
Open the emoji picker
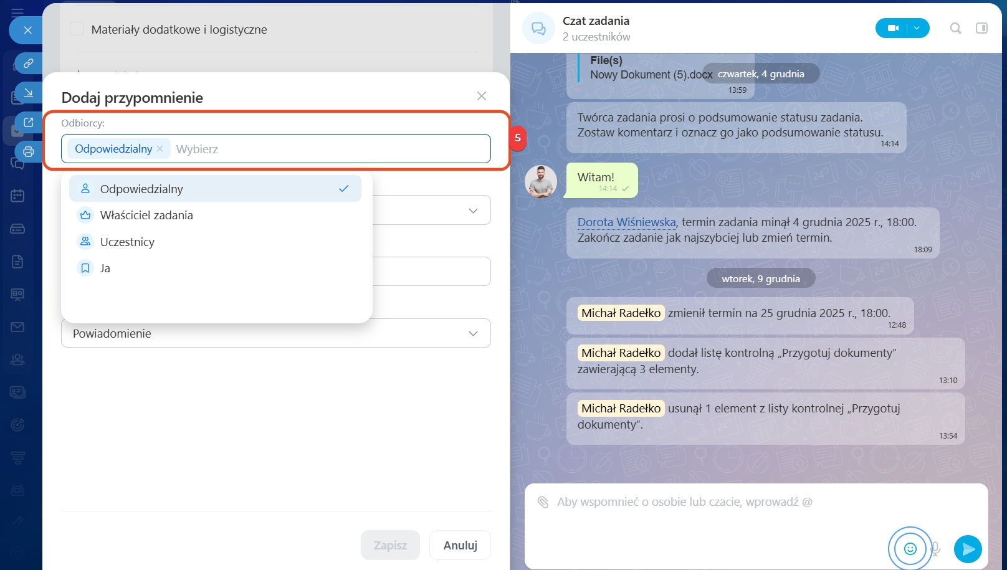910,549
